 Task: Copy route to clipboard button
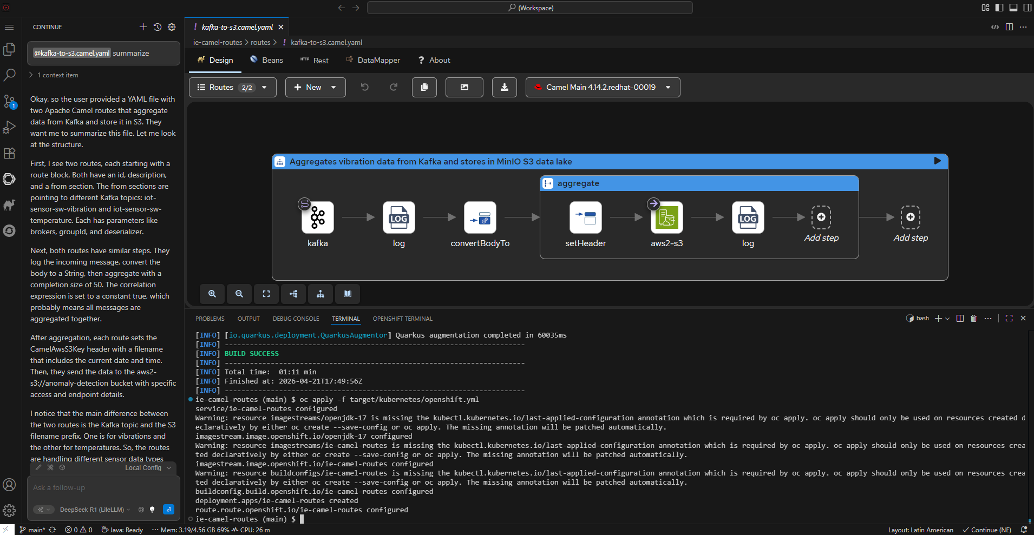click(x=424, y=87)
